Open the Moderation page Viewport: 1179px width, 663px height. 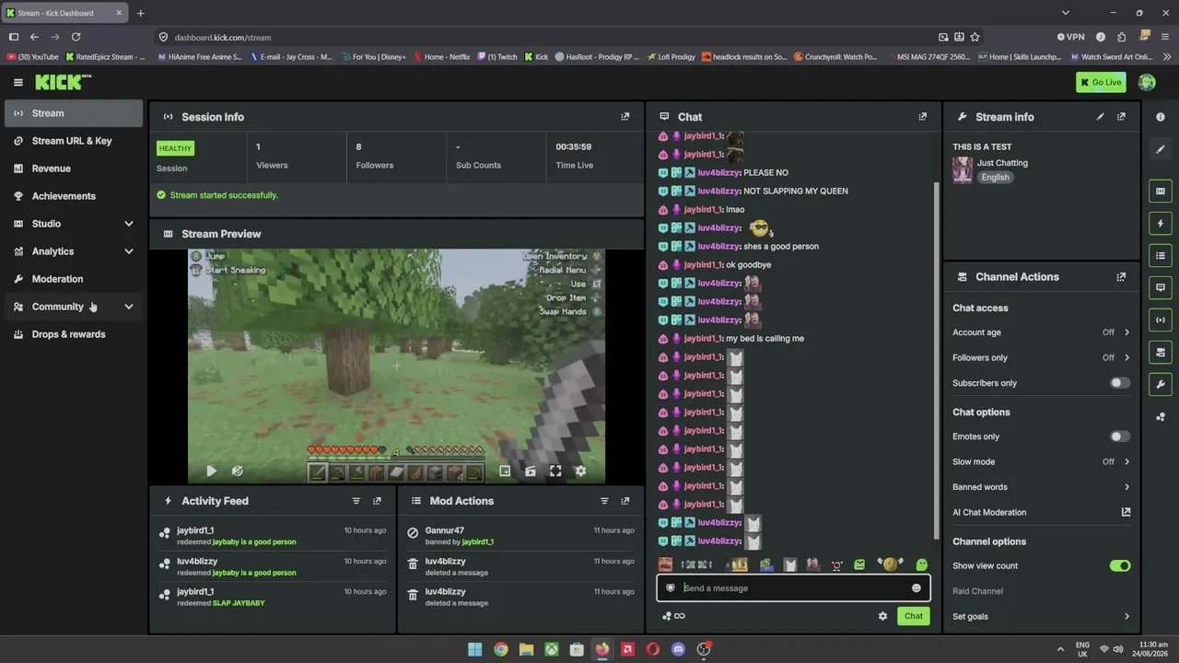74,279
